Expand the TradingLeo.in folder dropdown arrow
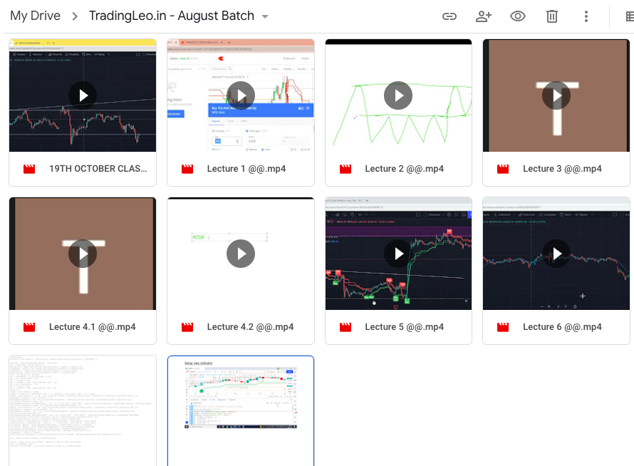 click(266, 16)
